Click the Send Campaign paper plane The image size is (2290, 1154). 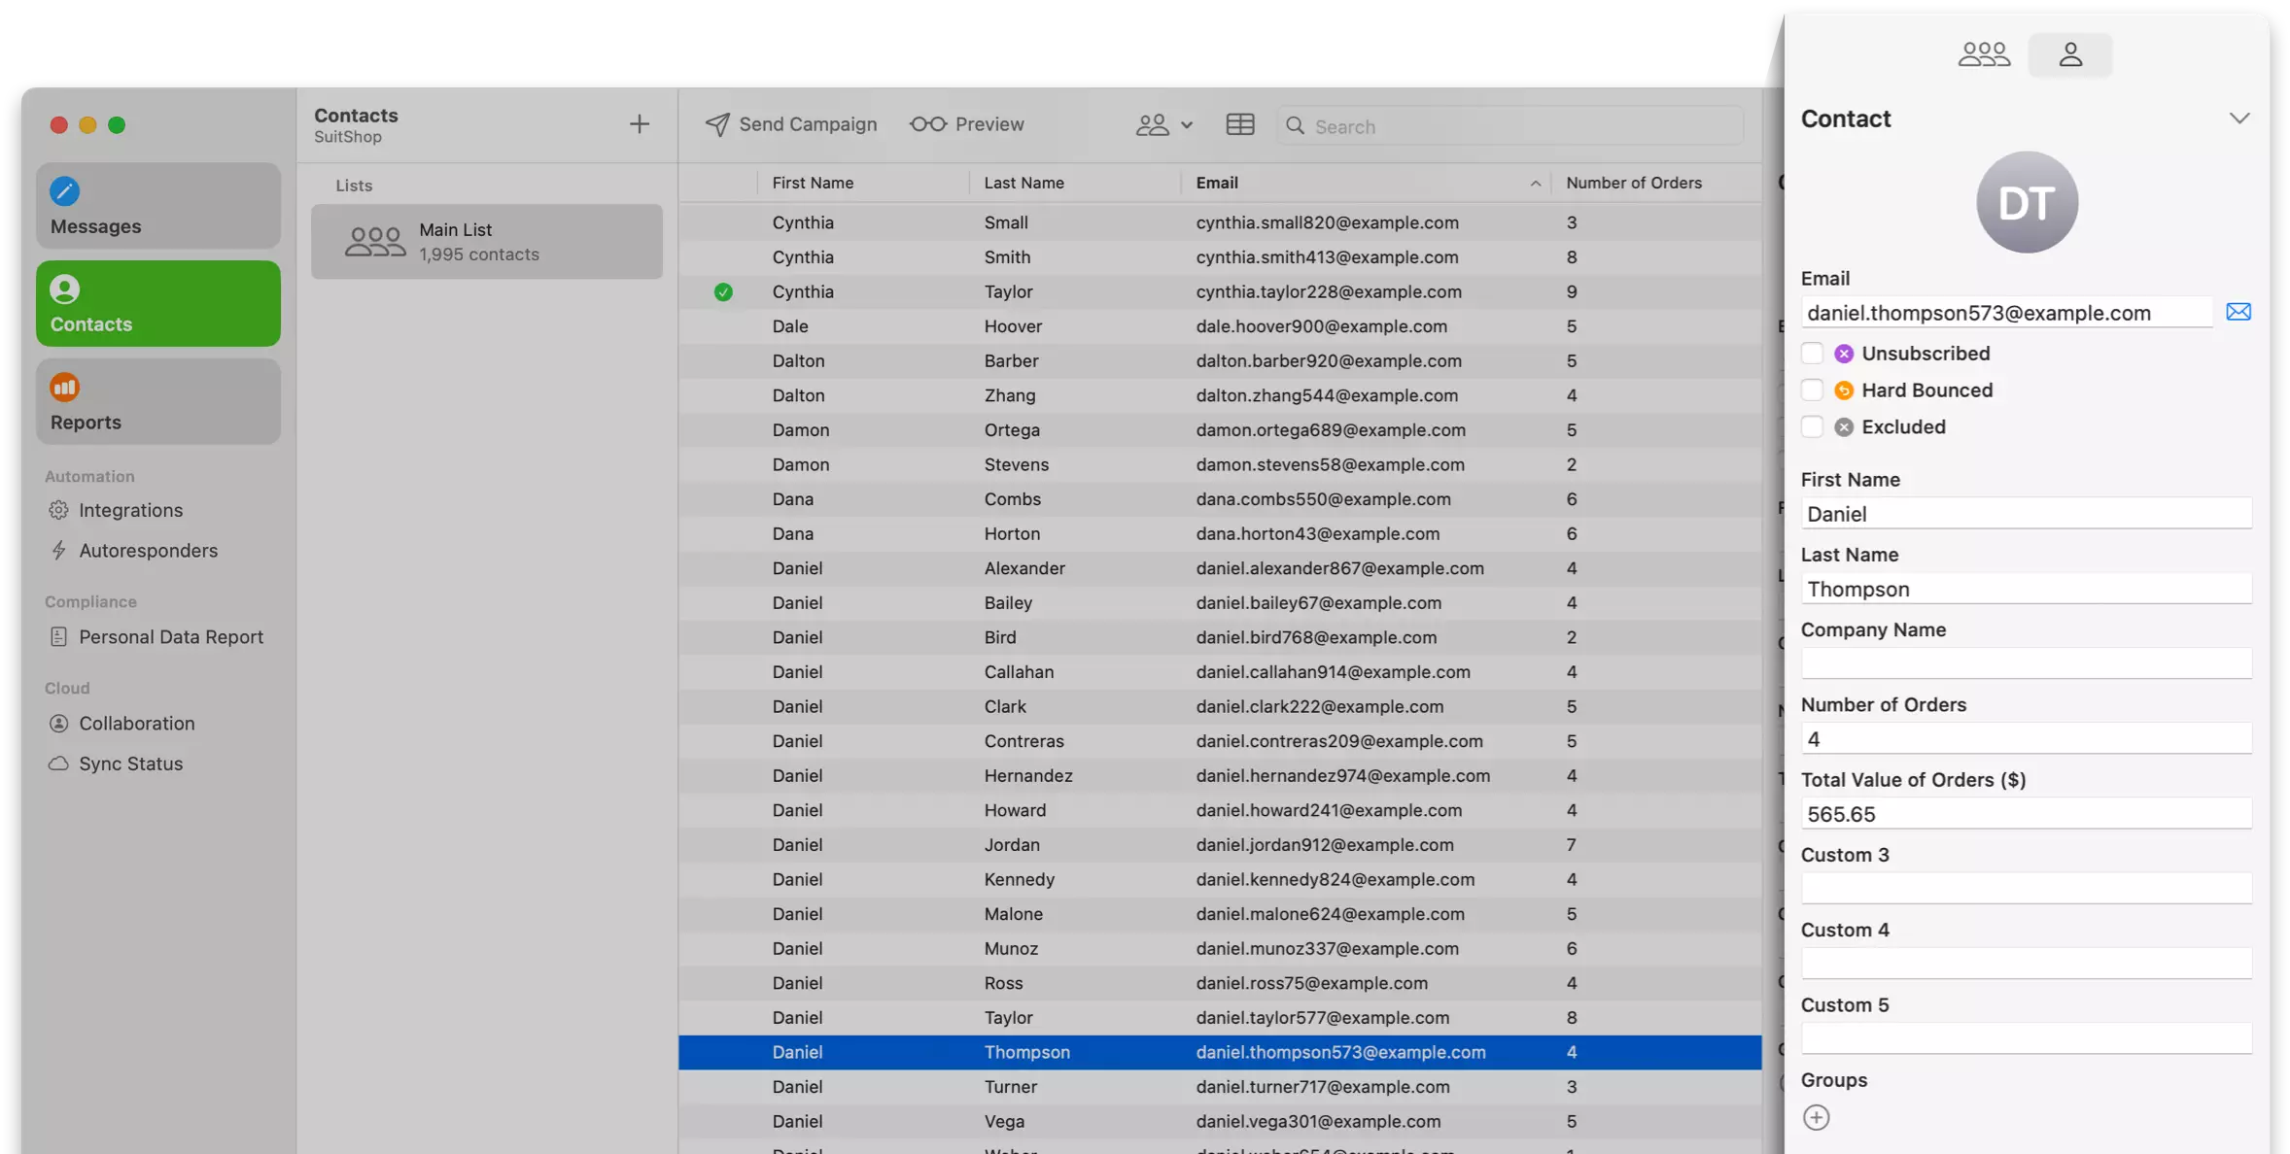[x=716, y=124]
